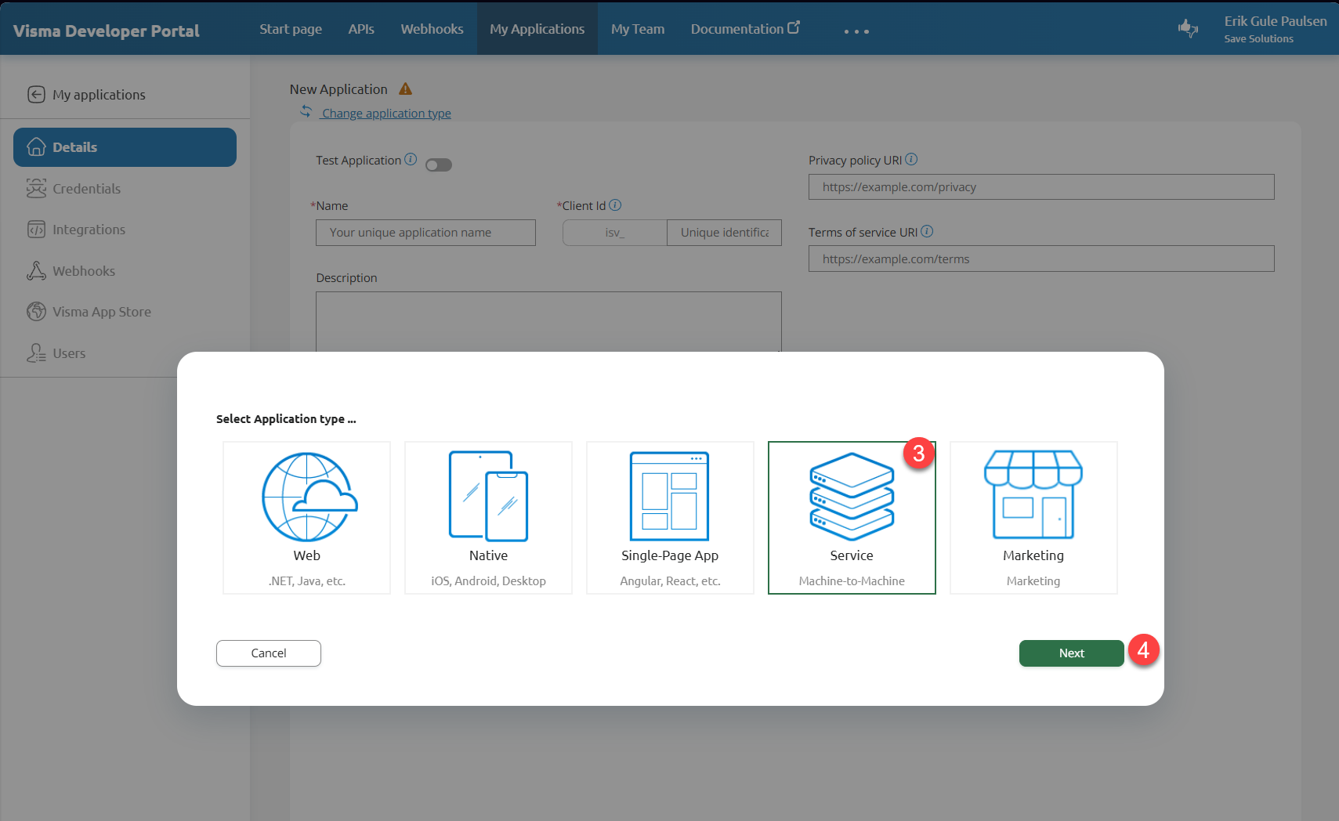Viewport: 1339px width, 821px height.
Task: Choose the Native application type icon
Action: tap(488, 497)
